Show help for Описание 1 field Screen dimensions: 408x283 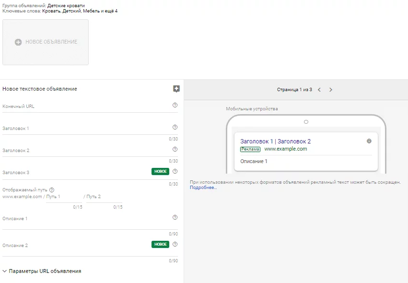click(x=175, y=217)
